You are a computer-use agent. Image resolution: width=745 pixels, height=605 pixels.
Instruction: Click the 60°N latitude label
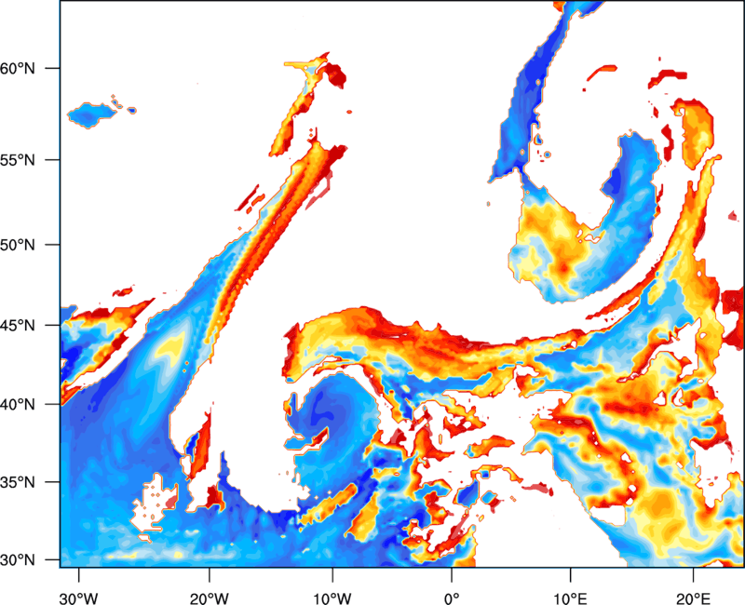pyautogui.click(x=18, y=68)
